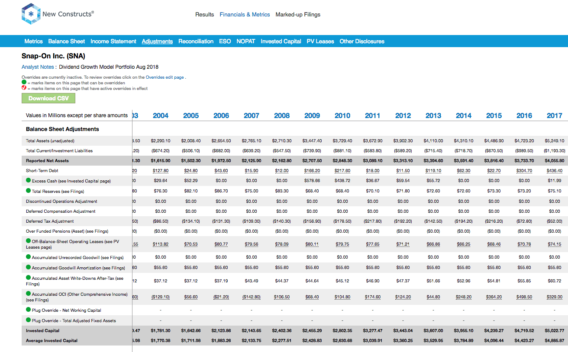Switch to the Metrics tab

pos(33,42)
